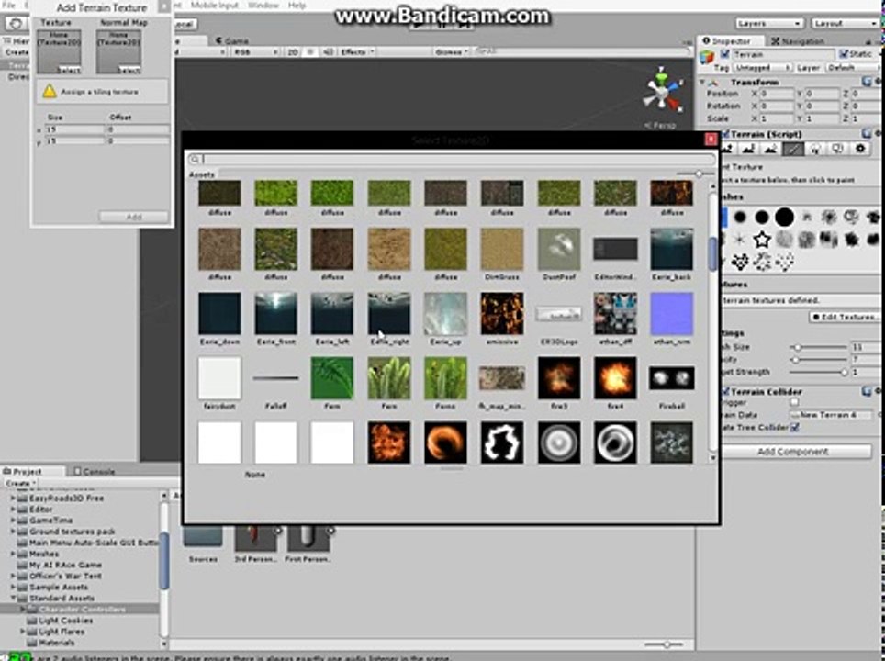Select the Paint Details terrain tool

pos(837,149)
